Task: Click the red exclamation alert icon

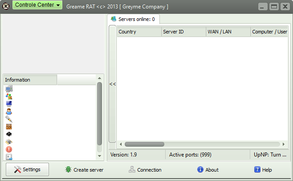Action: point(9,149)
